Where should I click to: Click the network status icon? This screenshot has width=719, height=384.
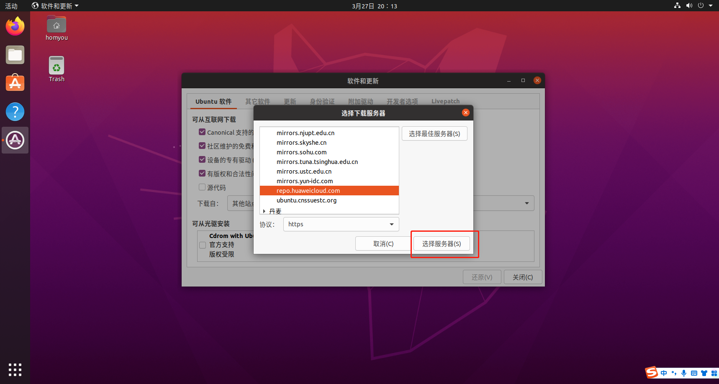677,6
